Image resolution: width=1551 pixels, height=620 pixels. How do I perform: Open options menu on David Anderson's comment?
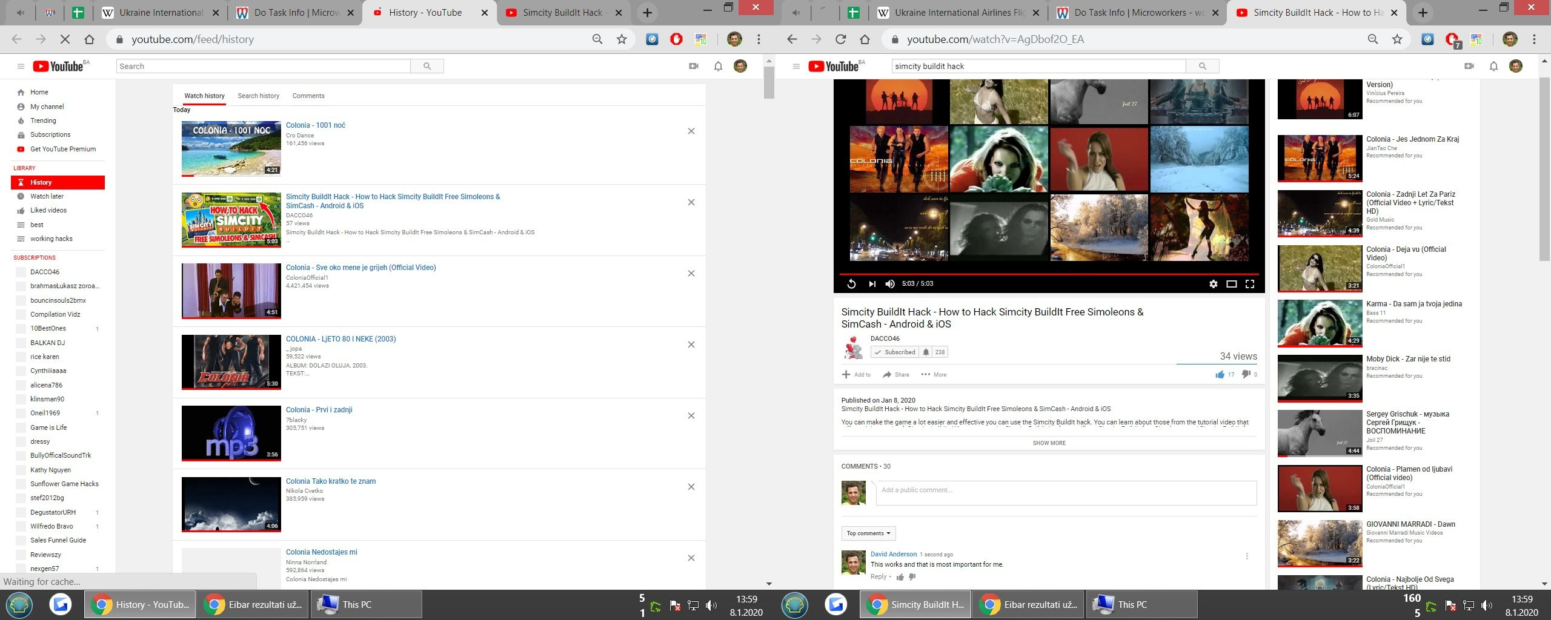click(1247, 556)
